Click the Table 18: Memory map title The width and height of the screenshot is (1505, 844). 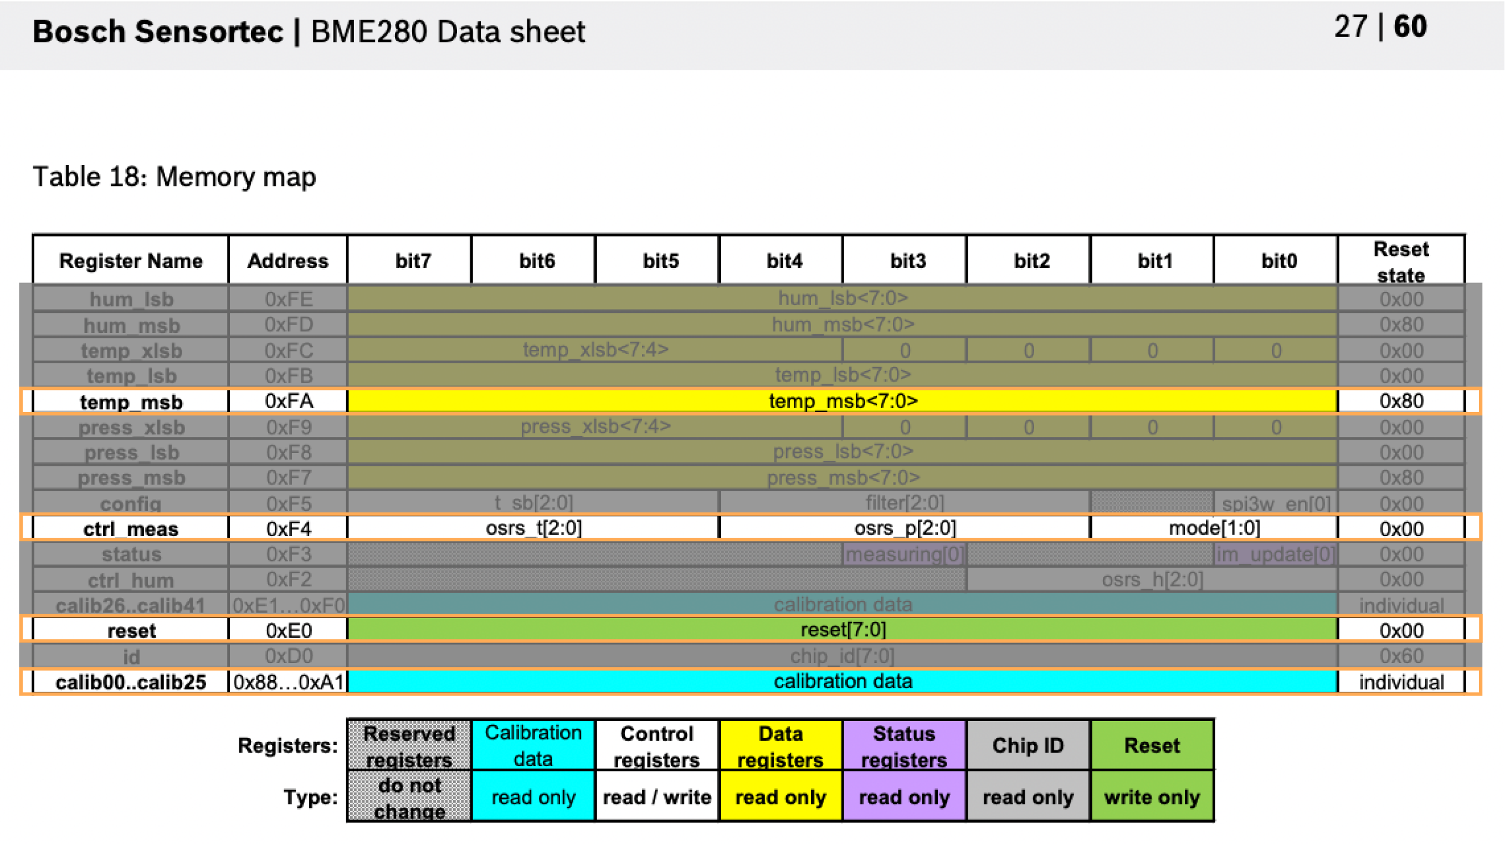tap(174, 177)
